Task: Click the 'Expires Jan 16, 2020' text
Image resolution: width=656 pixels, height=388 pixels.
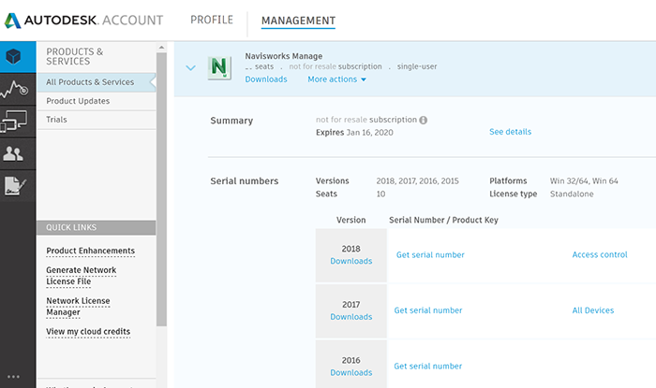Action: pos(354,133)
